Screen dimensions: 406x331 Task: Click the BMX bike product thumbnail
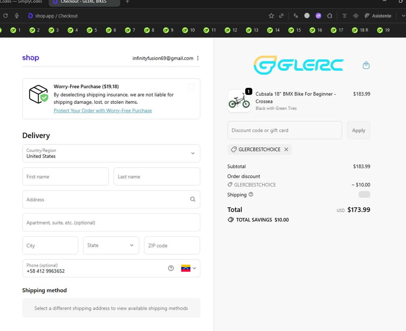(x=239, y=101)
